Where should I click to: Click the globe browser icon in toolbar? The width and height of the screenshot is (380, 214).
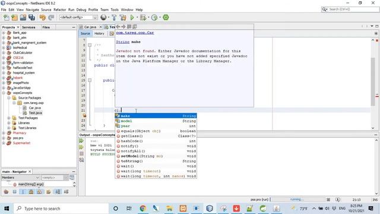[103, 17]
